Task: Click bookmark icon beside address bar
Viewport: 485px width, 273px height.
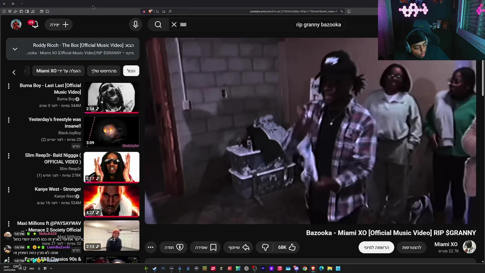Action: 349,11
